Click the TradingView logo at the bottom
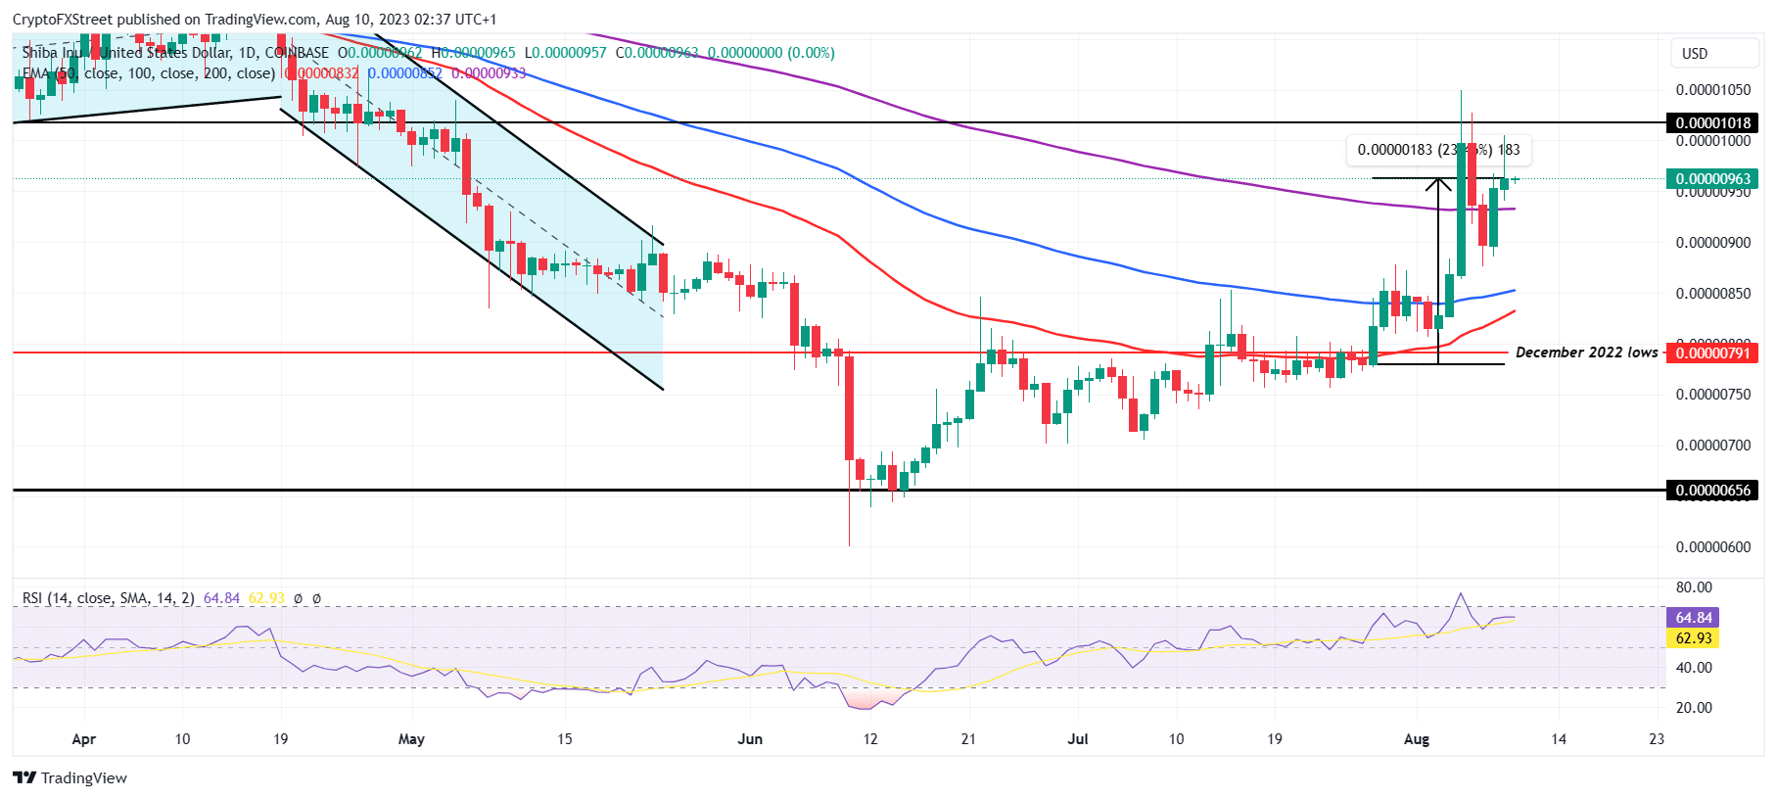 tap(70, 777)
